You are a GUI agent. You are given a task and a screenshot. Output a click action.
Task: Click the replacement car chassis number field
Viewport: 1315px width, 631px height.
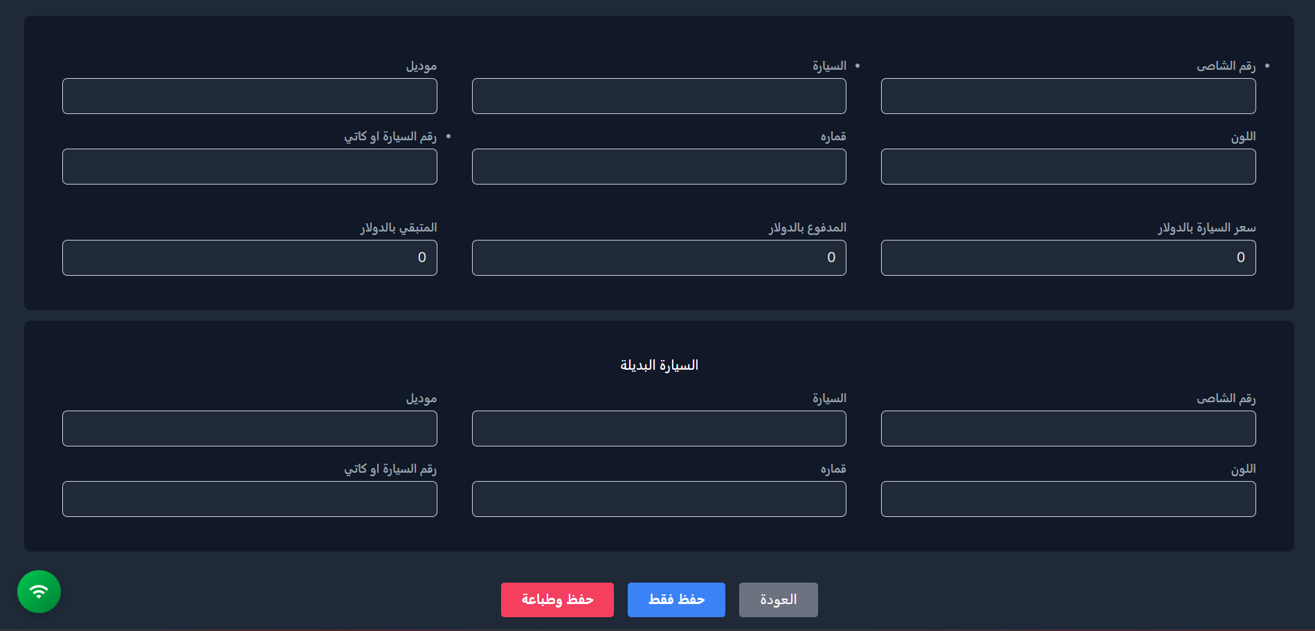(x=1068, y=428)
